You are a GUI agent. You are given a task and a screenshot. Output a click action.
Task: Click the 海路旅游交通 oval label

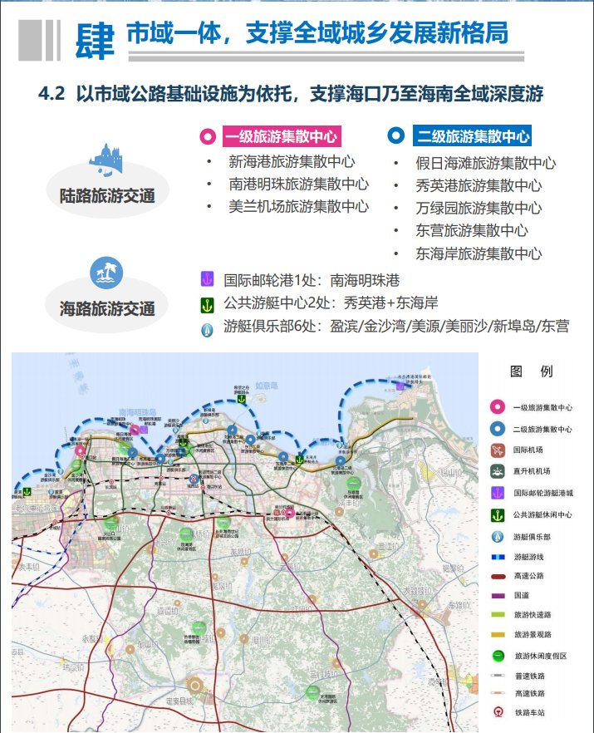point(107,308)
